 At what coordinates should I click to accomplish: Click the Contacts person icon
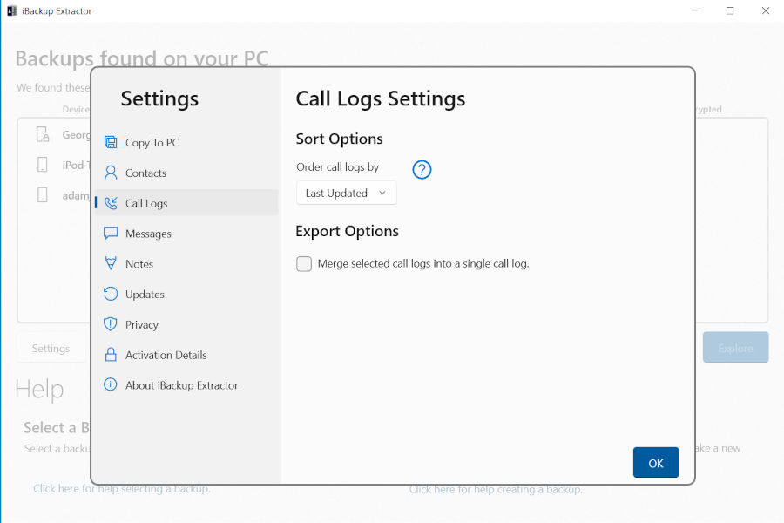click(111, 173)
